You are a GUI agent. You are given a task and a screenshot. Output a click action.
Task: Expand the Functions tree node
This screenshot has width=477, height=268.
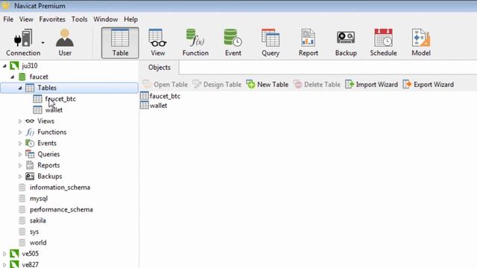(x=20, y=133)
